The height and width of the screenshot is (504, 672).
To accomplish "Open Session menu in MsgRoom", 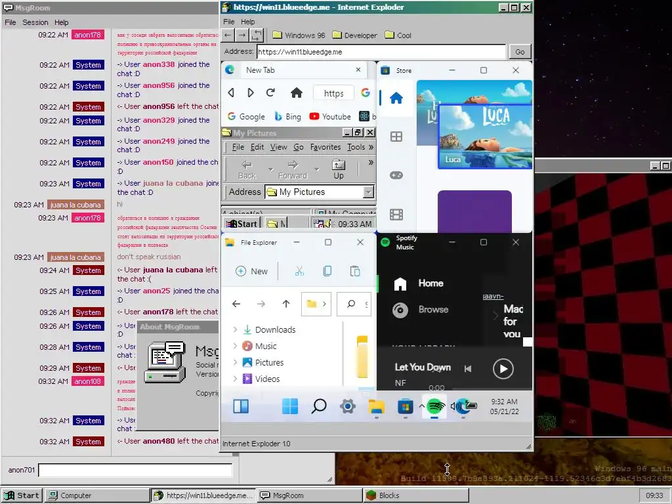I will point(35,22).
